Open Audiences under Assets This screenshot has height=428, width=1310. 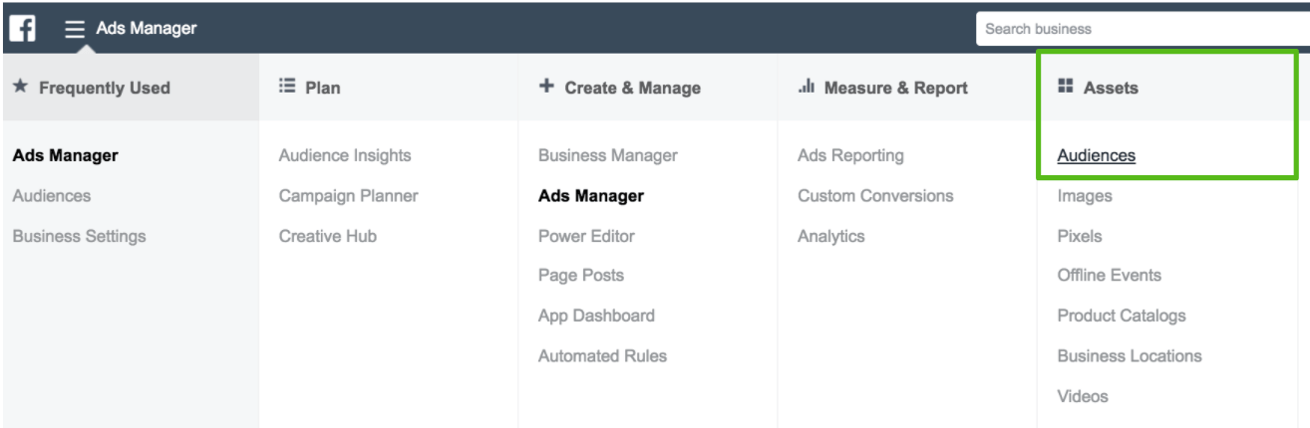(x=1097, y=155)
